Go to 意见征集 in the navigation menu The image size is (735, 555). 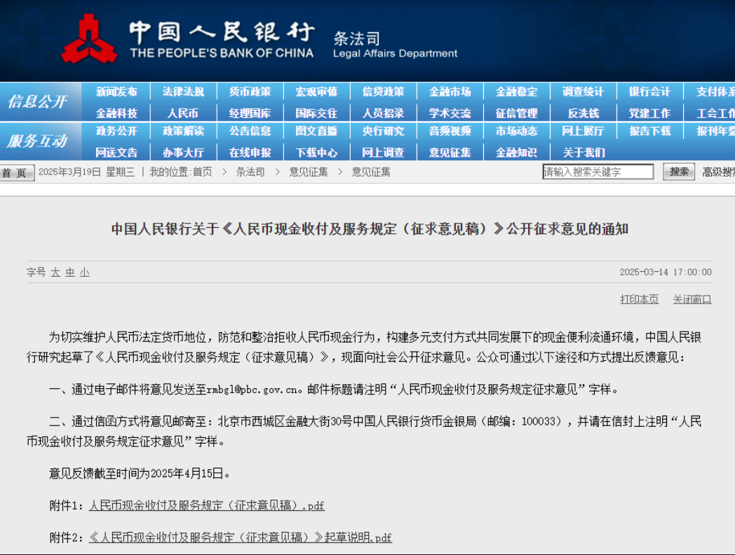450,152
